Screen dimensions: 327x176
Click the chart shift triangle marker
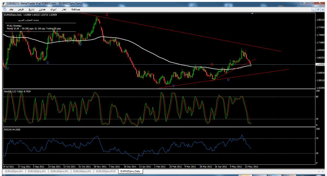(252, 13)
